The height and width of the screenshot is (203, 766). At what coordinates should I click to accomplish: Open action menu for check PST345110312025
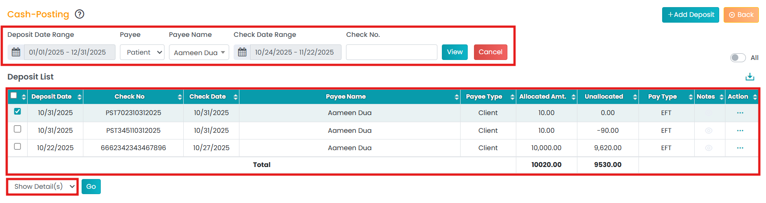740,131
